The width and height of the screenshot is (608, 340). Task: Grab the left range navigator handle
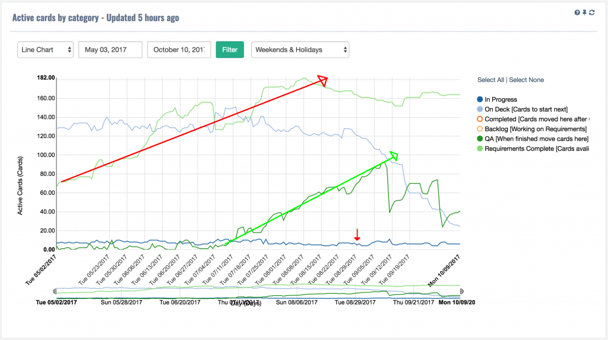tap(55, 291)
